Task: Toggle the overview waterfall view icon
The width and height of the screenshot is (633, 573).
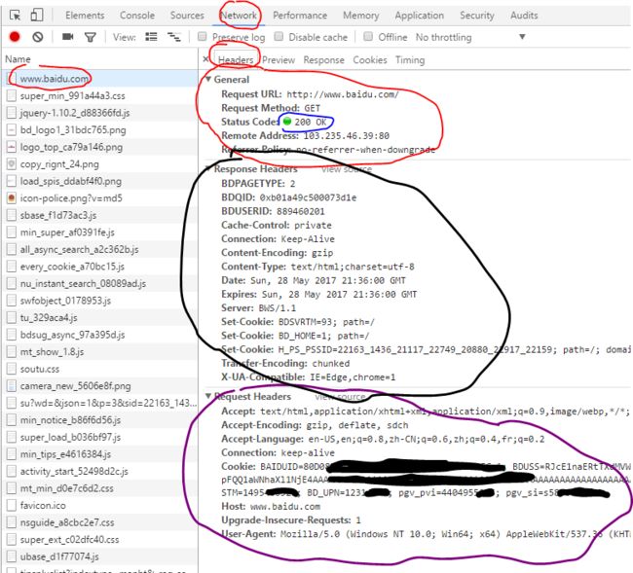Action: point(174,37)
